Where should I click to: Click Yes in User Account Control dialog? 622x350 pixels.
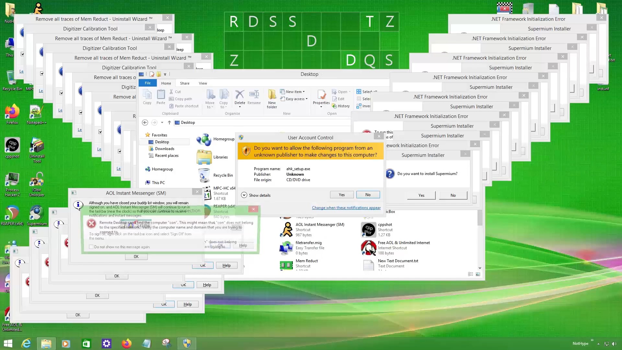[x=342, y=195]
